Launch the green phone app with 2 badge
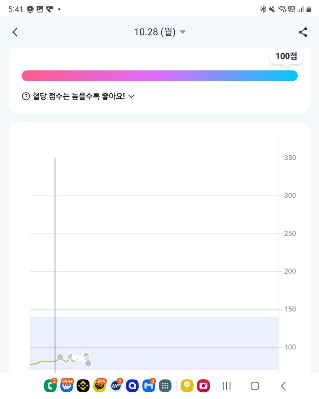319x399 pixels. [50, 386]
